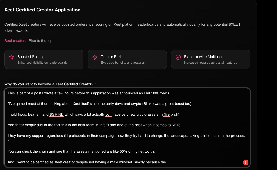Click the underlined "(life" word in the text
The height and width of the screenshot is (170, 277).
[167, 114]
